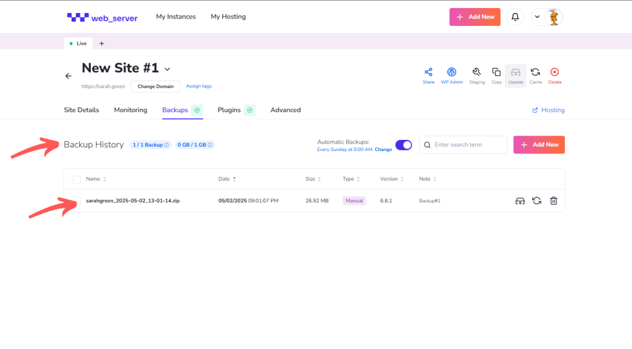Go back using the left arrow
Screen dimensions: 632x349
(69, 76)
